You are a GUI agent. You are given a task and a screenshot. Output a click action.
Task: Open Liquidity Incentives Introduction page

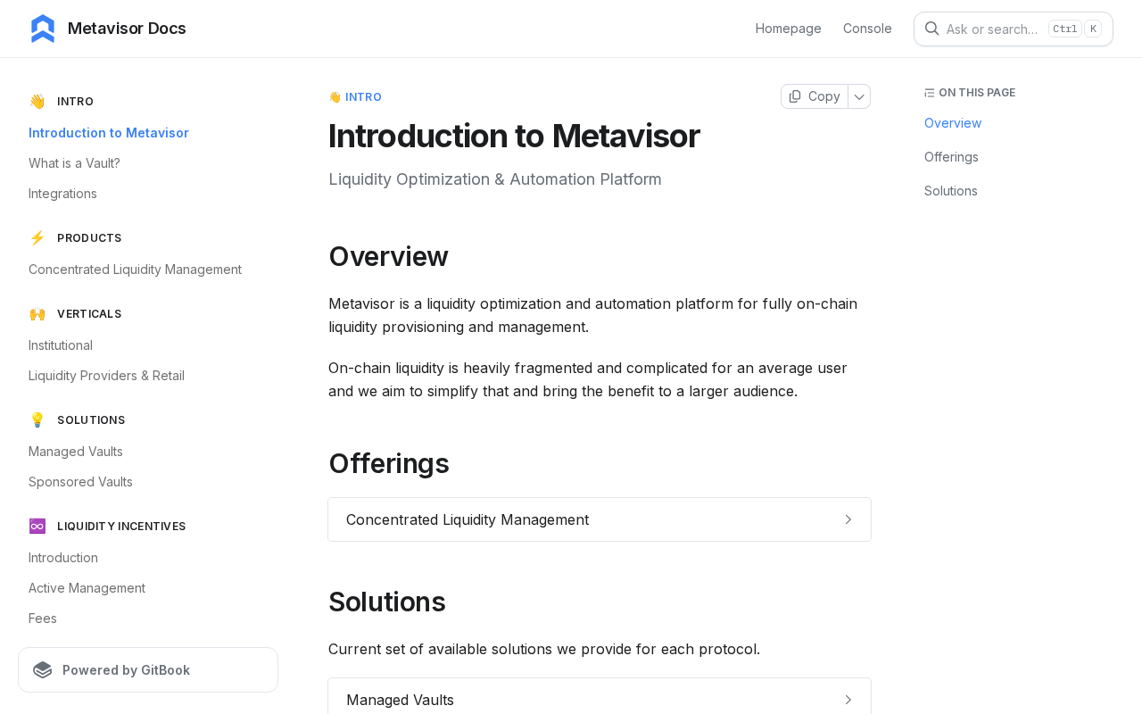point(63,558)
